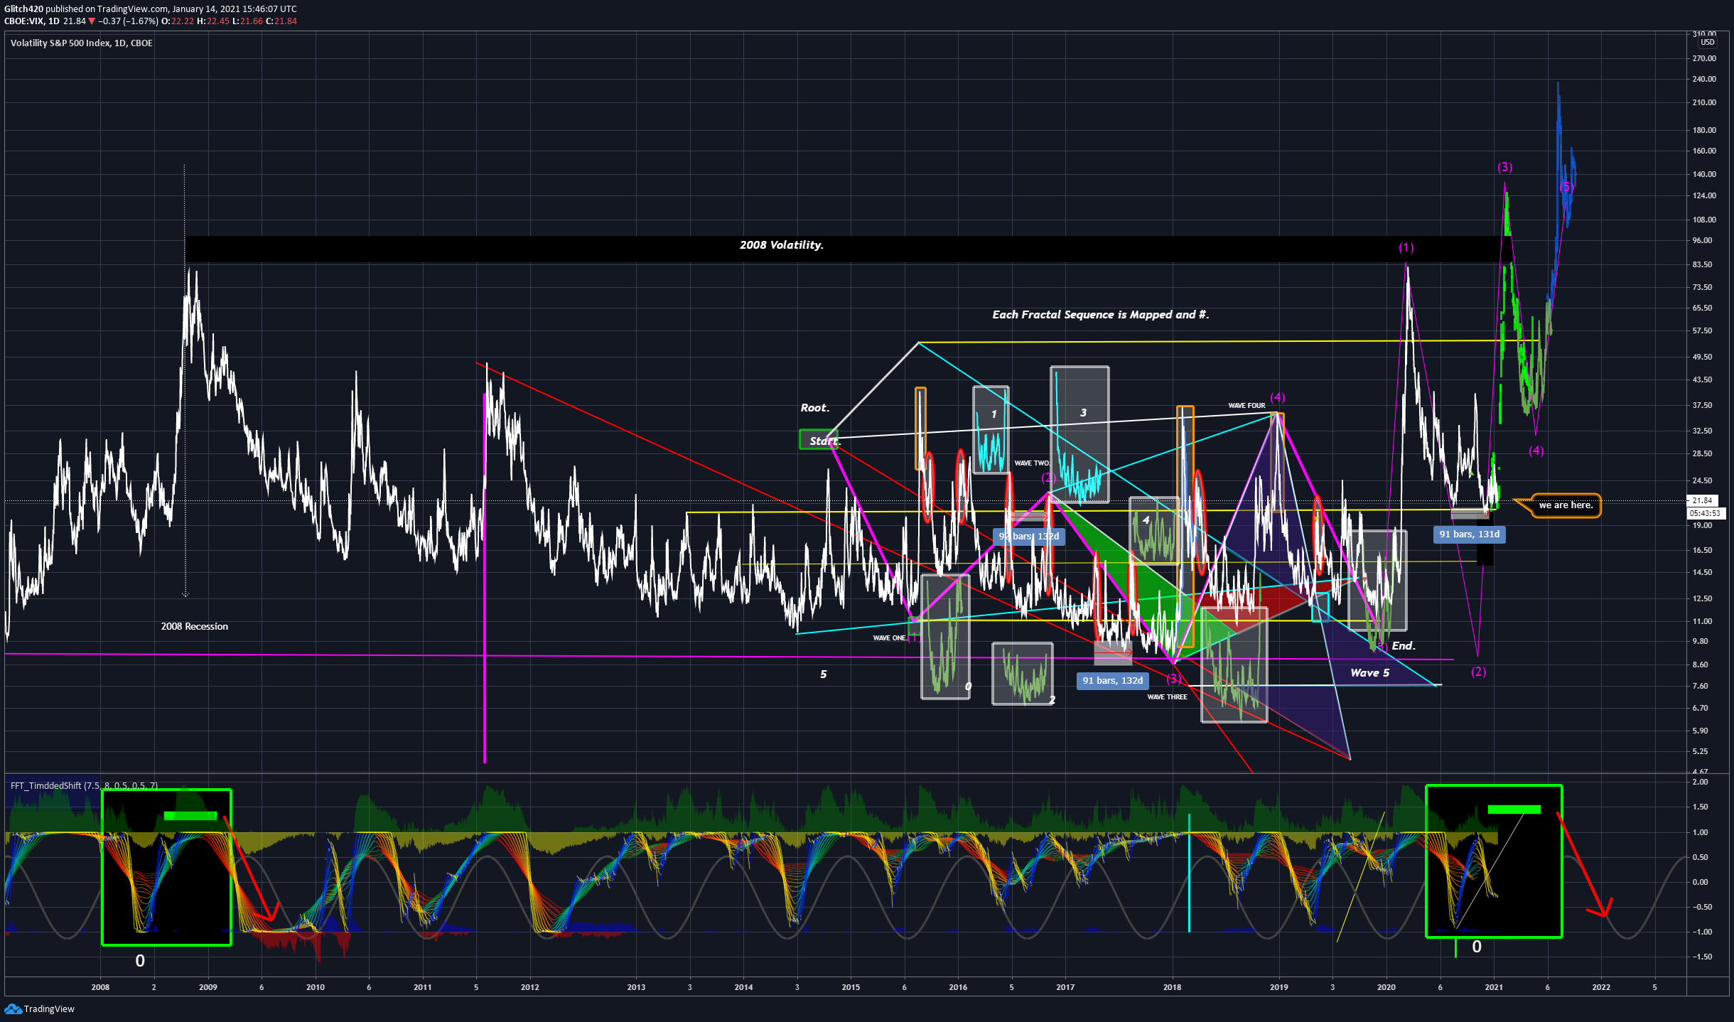Click the 2008 year on the time axis
The width and height of the screenshot is (1734, 1022).
coord(100,987)
